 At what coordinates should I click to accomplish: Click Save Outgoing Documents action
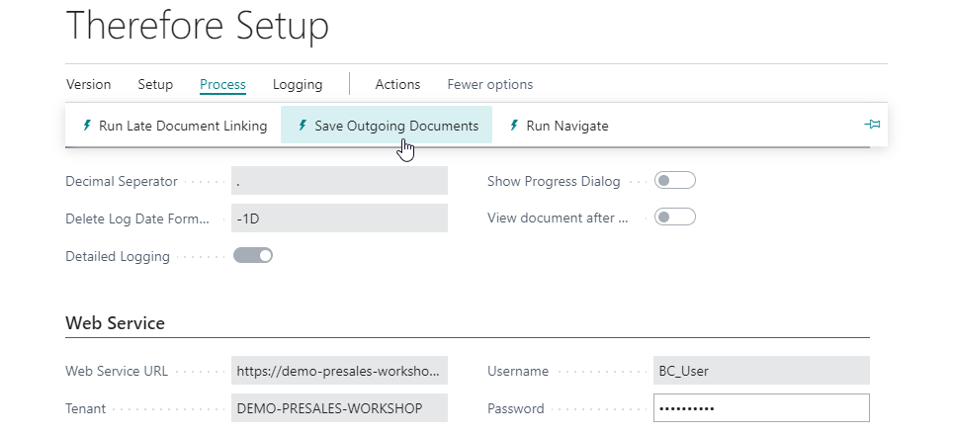point(396,126)
